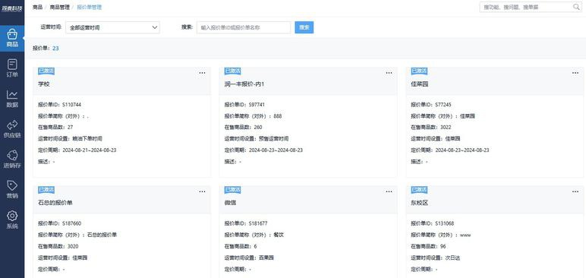Open more options on the 微信 card
586x278 pixels.
[389, 191]
